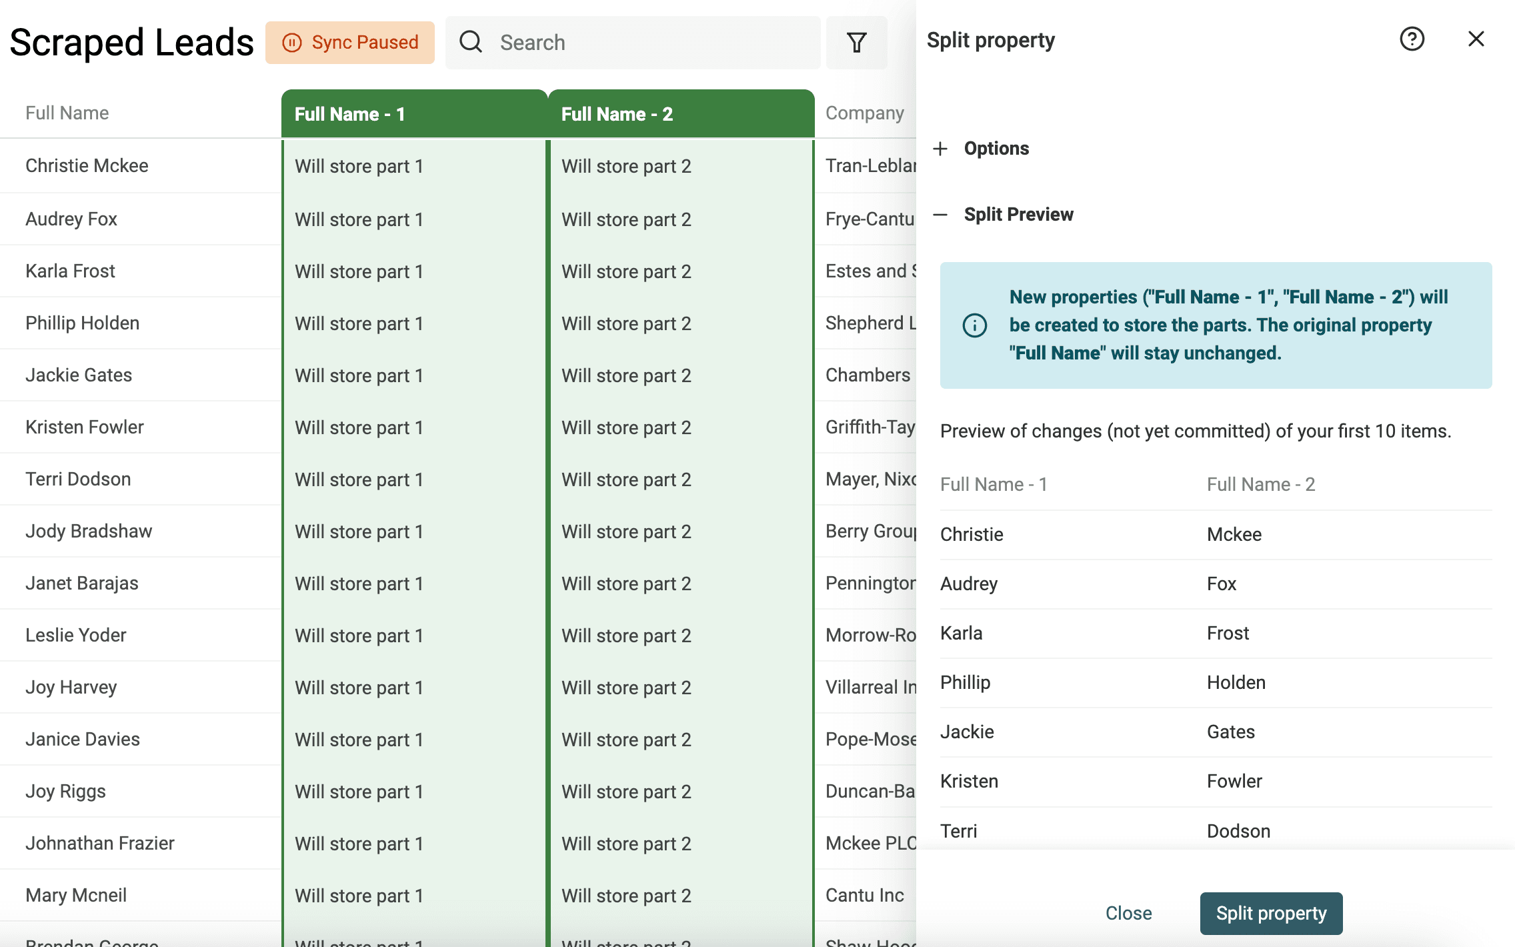Select the Full Name - 1 column header
Screen dimensions: 1515x947
point(415,114)
